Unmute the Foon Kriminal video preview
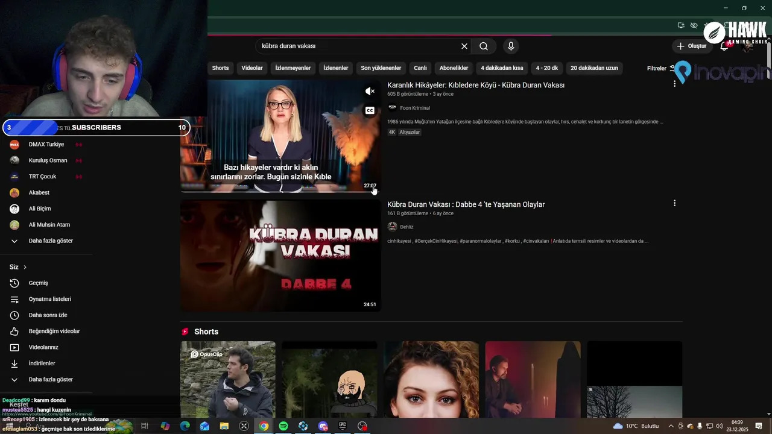772x434 pixels. (370, 92)
